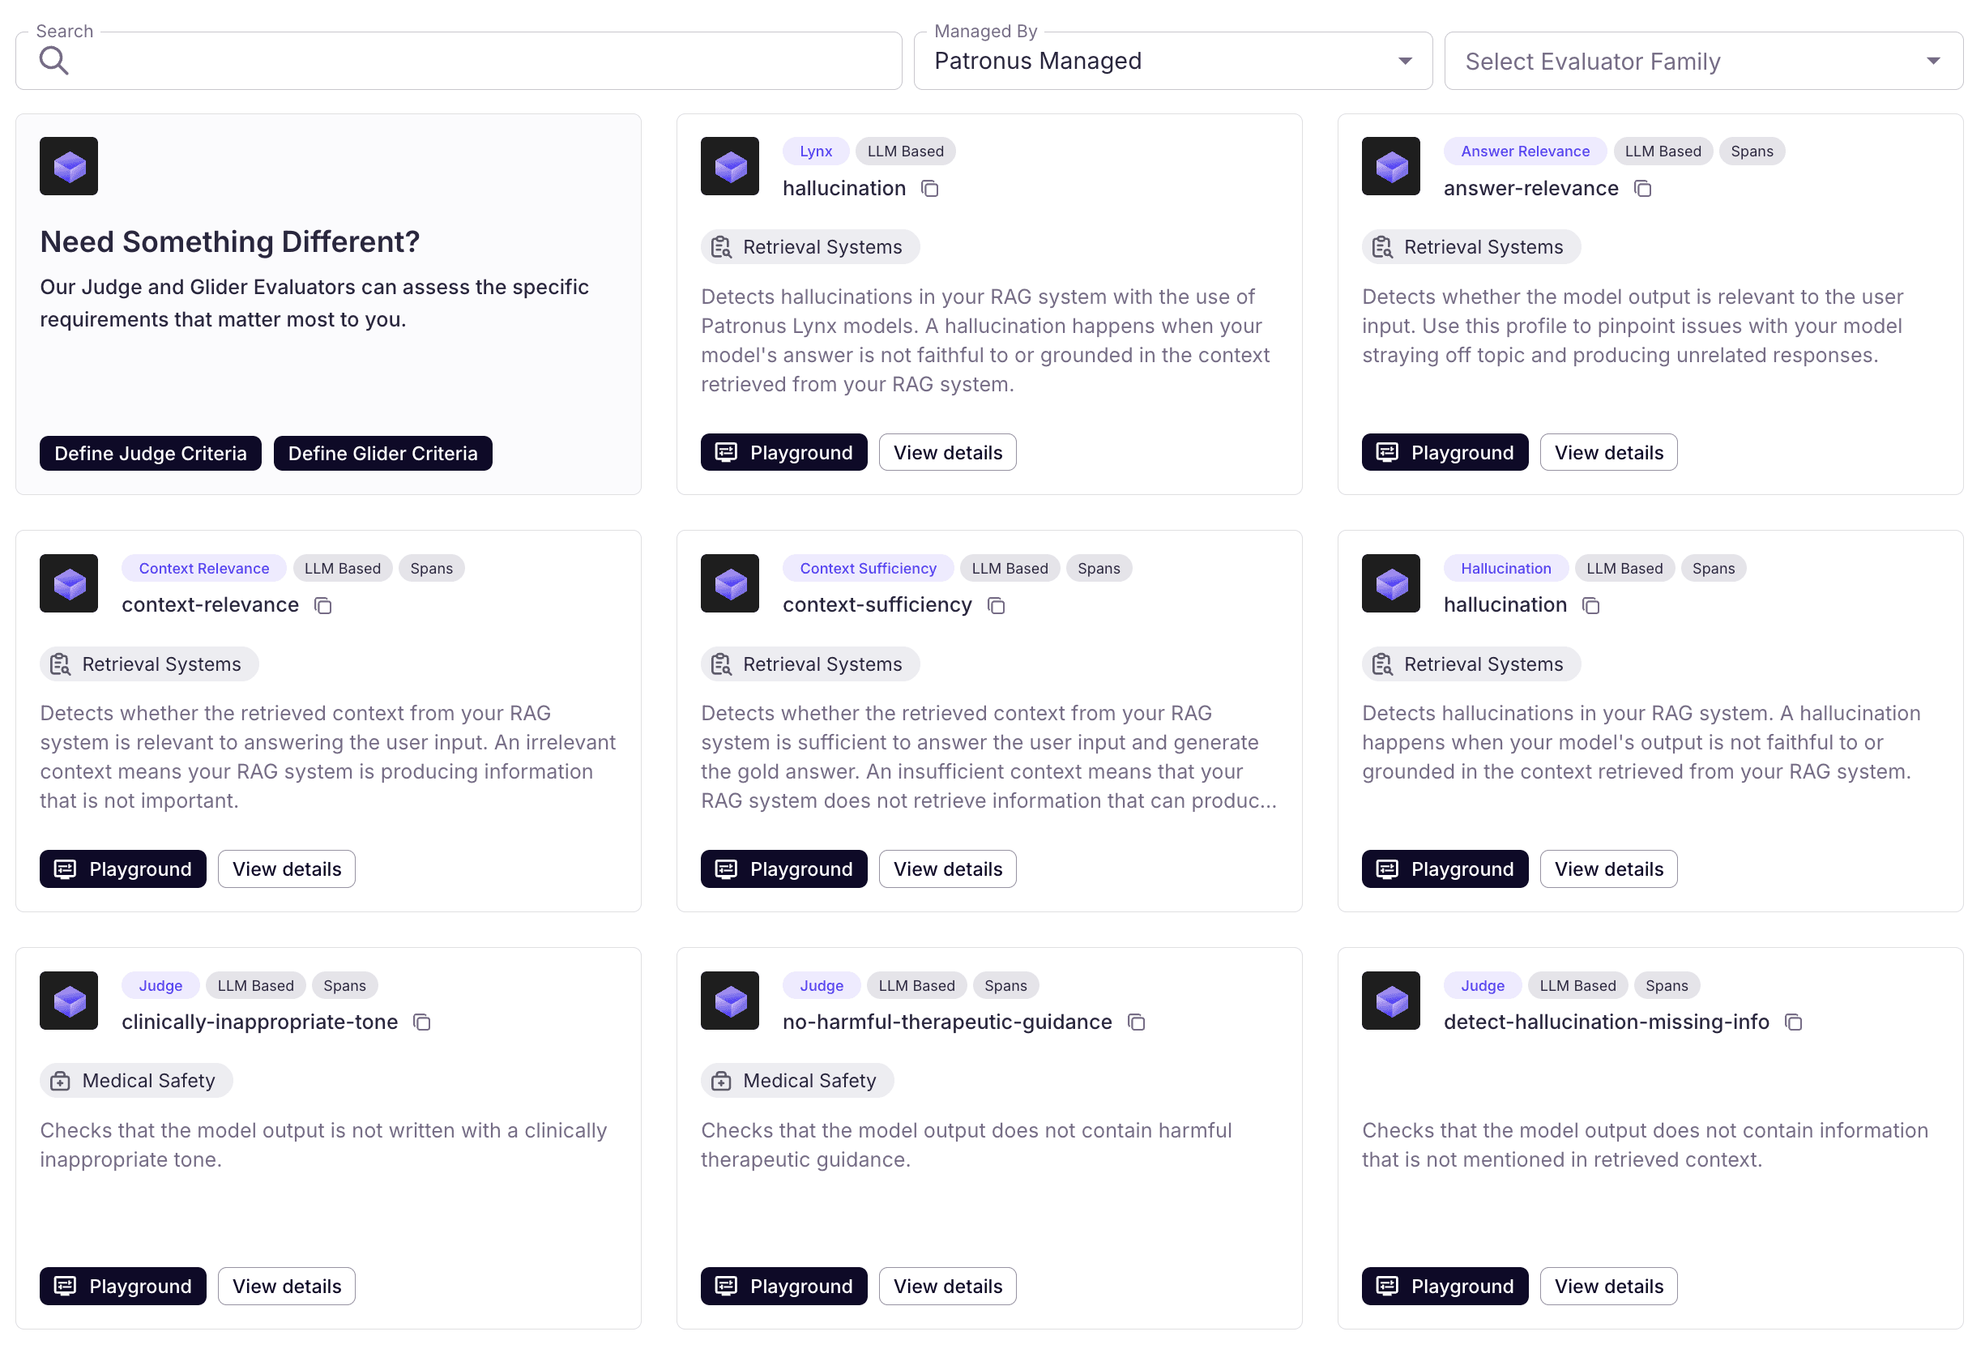The width and height of the screenshot is (1985, 1353).
Task: Select the Lynx family tag
Action: point(815,152)
